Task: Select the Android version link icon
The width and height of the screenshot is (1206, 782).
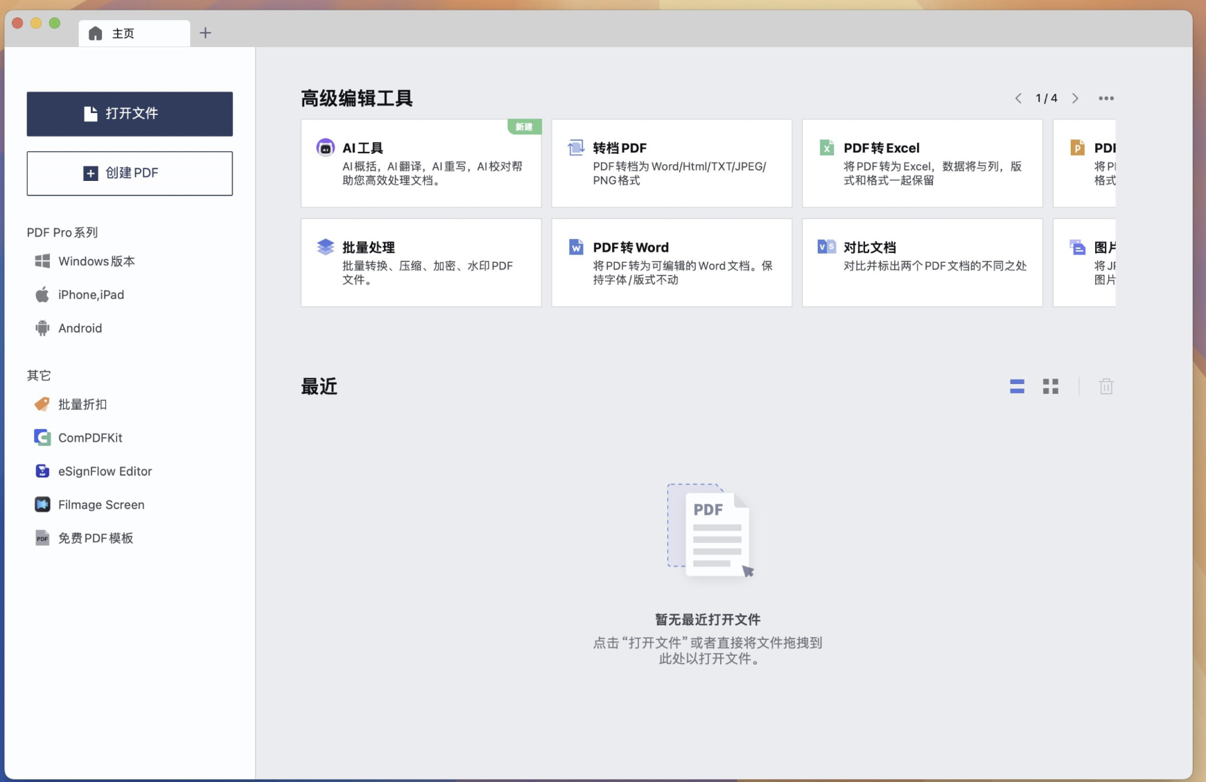Action: (42, 328)
